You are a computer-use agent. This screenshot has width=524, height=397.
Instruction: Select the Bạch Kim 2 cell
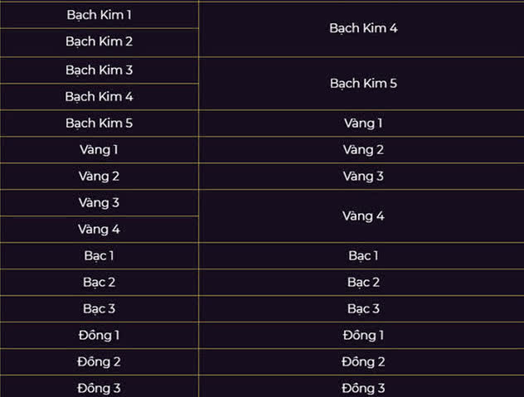tap(99, 41)
